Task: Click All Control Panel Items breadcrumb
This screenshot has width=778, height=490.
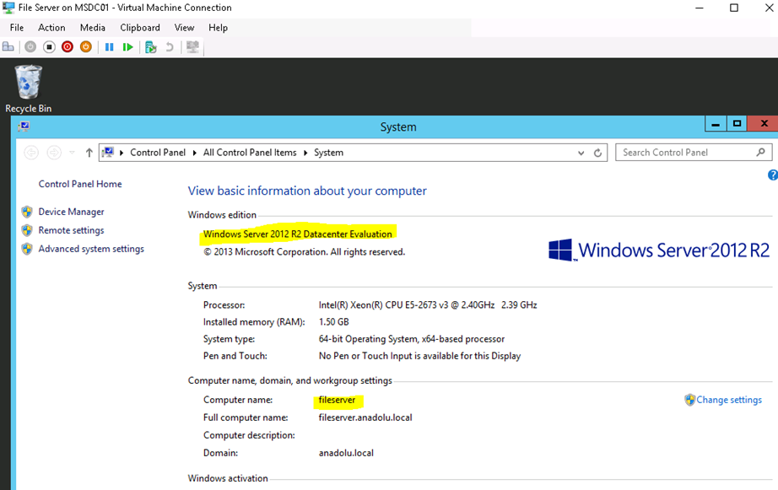Action: click(x=250, y=153)
